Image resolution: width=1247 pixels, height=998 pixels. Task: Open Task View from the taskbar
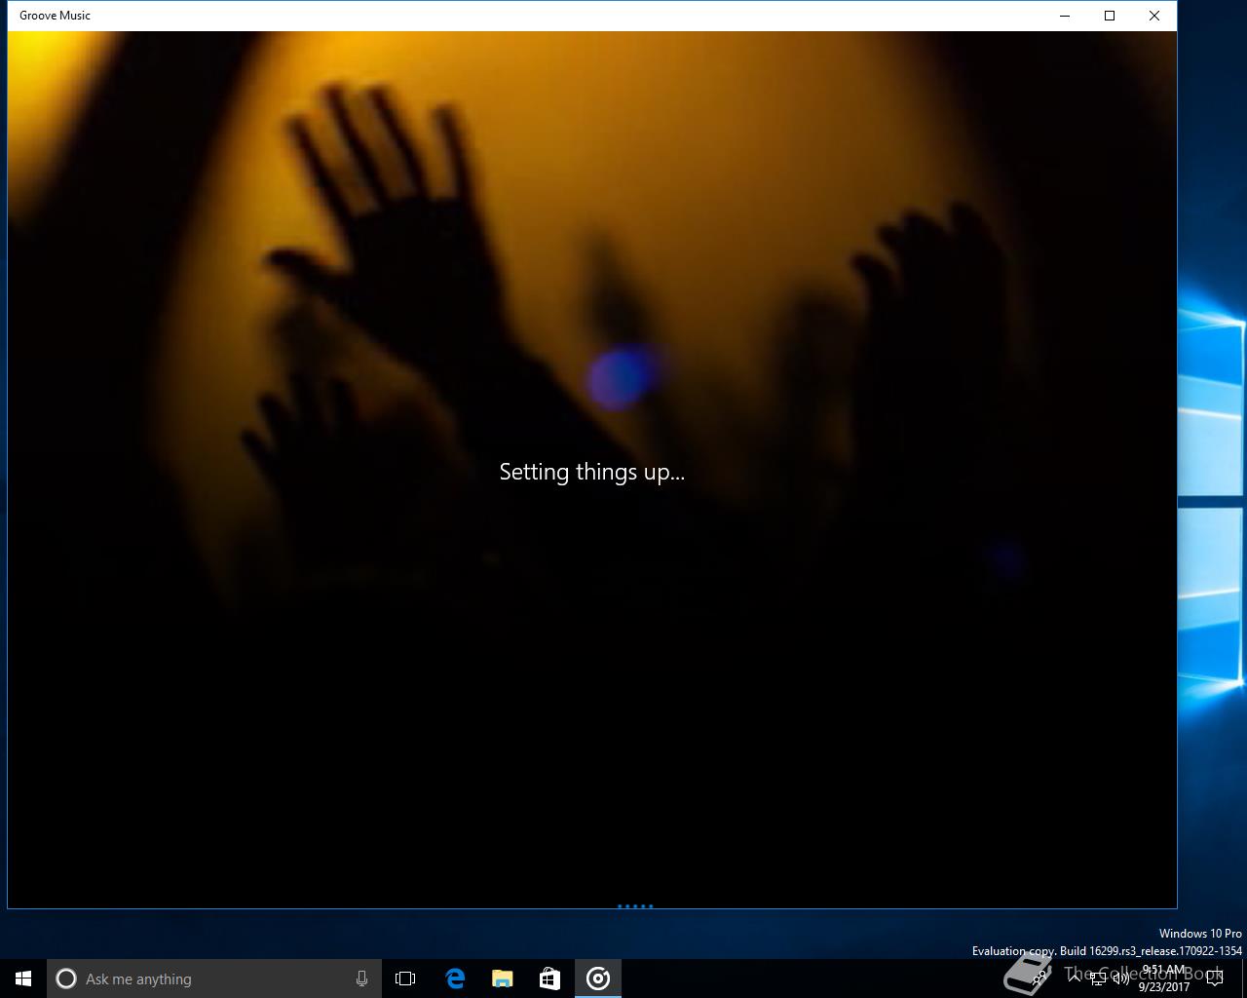click(x=405, y=979)
